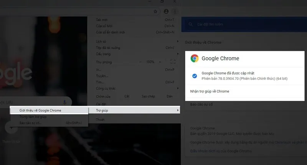Choose Thoát from the menu
The width and height of the screenshot is (307, 165).
[134, 120]
